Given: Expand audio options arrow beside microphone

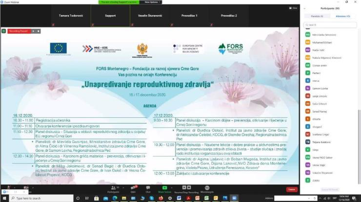Looking at the screenshot, I should click(x=15, y=188).
